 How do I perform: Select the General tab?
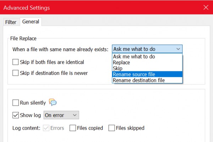click(31, 22)
